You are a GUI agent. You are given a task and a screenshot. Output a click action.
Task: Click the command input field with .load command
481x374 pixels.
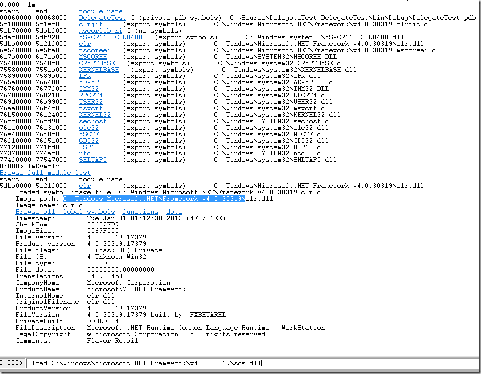(x=251, y=363)
